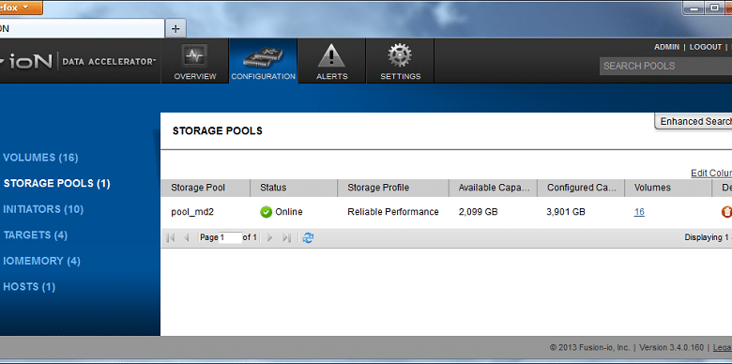Viewport: 732px width, 364px height.
Task: Click the delete icon for pool_md2
Action: click(x=726, y=212)
